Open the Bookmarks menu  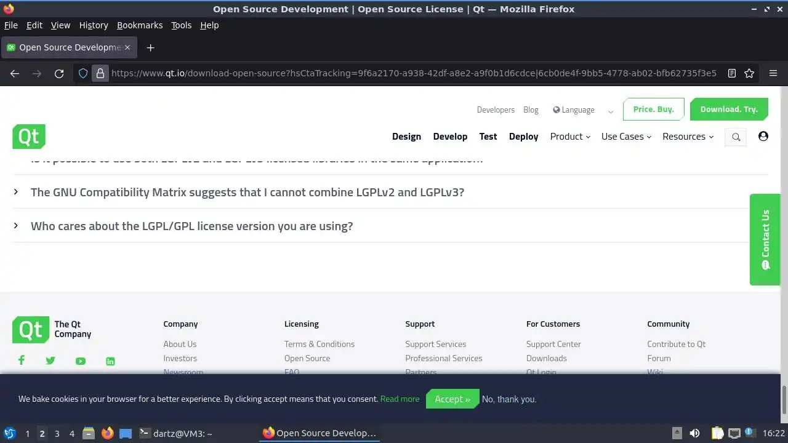pyautogui.click(x=140, y=25)
